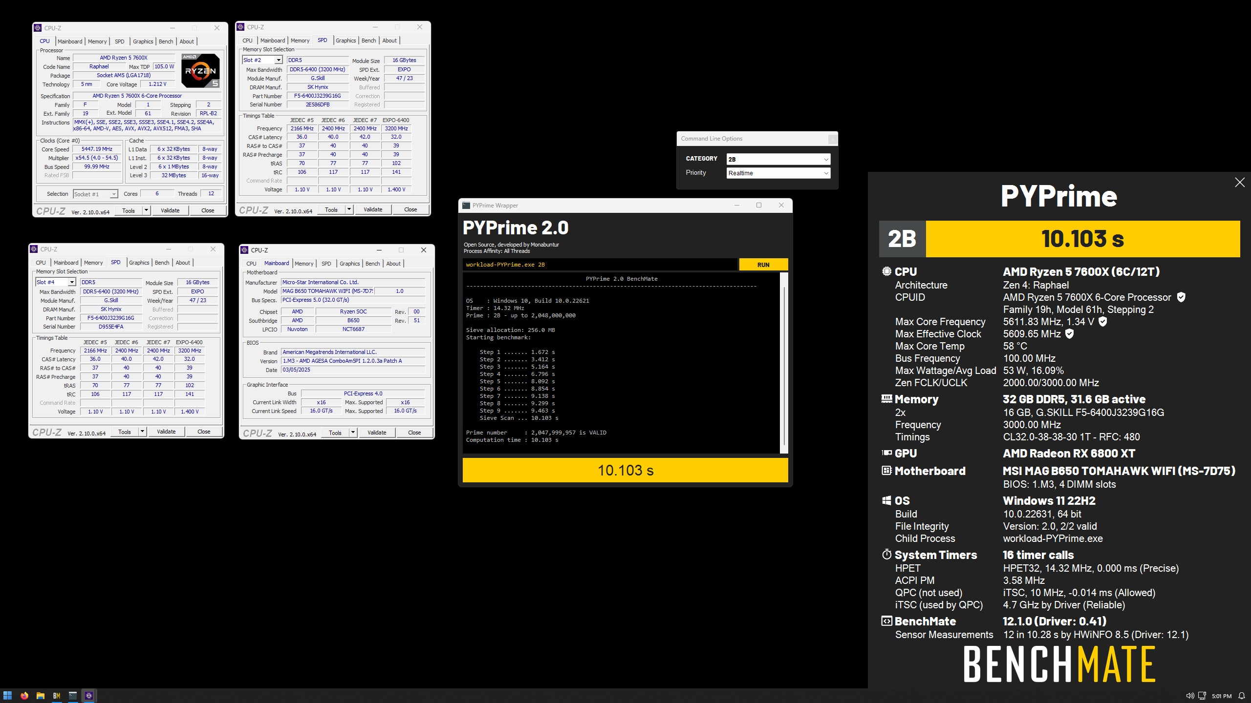
Task: Click the System Timers stopwatch icon
Action: (886, 555)
